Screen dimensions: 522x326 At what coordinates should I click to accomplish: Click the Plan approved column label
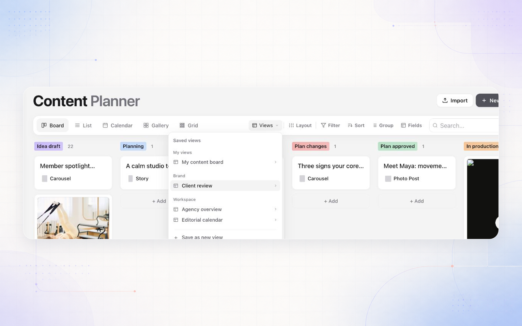tap(397, 146)
